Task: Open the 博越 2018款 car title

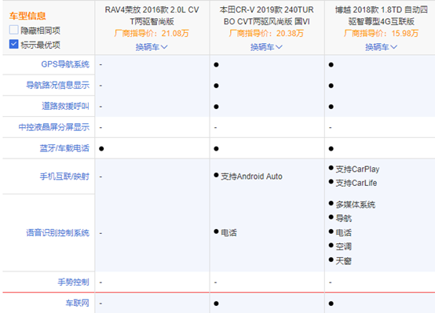Action: click(382, 16)
